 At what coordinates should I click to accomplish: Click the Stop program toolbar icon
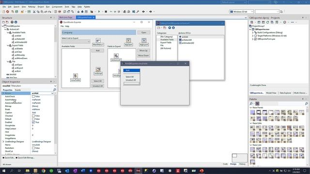(x=106, y=12)
